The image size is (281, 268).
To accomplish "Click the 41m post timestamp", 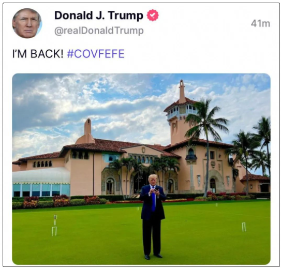I will tap(260, 23).
